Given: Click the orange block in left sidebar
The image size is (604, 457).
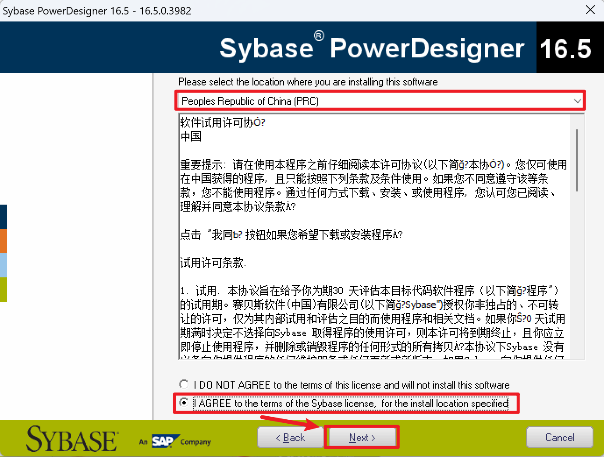Looking at the screenshot, I should click(4, 241).
